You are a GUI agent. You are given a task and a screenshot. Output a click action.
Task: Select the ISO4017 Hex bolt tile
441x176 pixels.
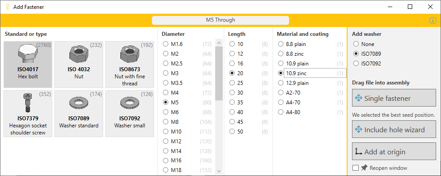click(28, 65)
